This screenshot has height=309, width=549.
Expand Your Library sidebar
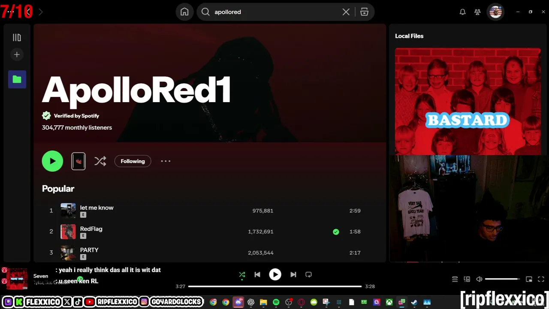17,38
